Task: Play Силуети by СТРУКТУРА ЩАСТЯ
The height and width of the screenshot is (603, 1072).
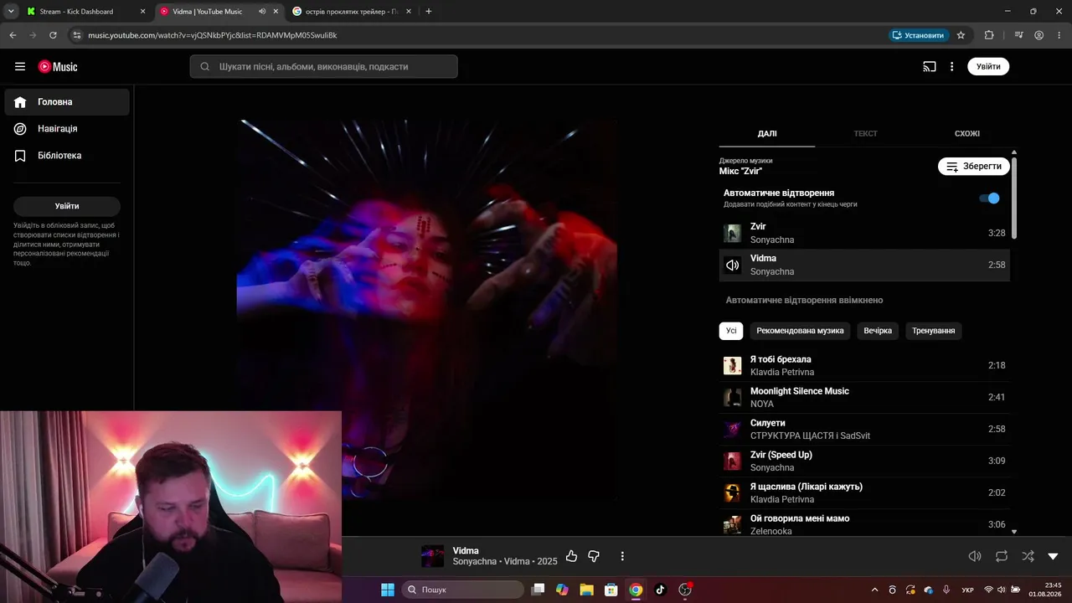Action: point(864,430)
